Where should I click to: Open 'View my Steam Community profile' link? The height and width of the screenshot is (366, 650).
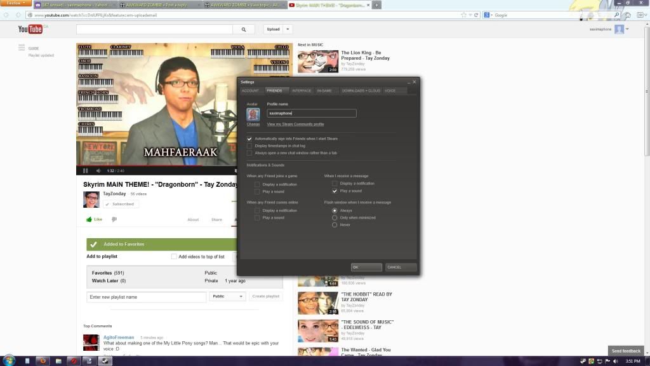[295, 125]
